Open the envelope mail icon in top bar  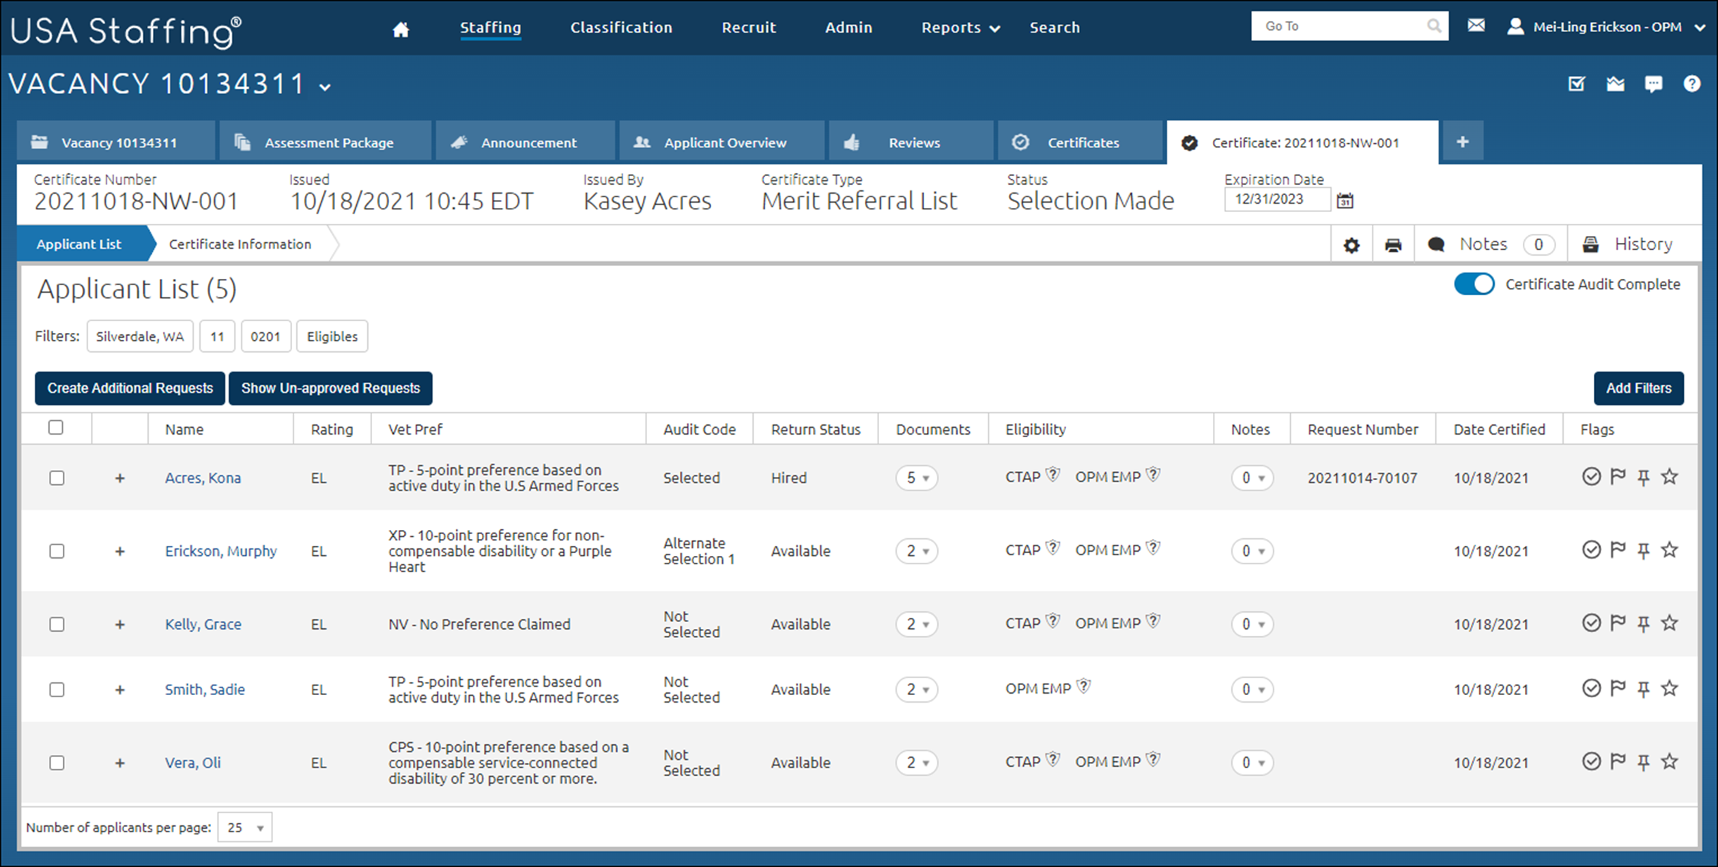click(x=1476, y=25)
